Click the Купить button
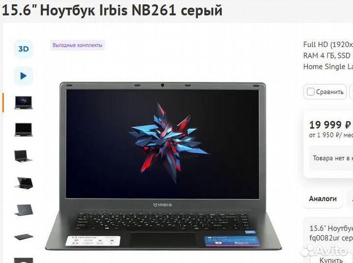The image size is (353, 263). [x=331, y=260]
